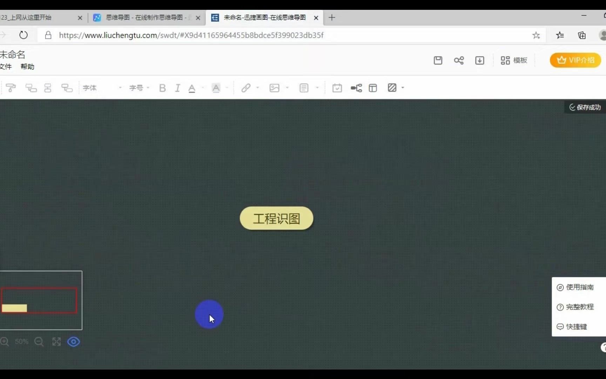
Task: Zoom out using the magnifier minus icon
Action: (x=39, y=341)
